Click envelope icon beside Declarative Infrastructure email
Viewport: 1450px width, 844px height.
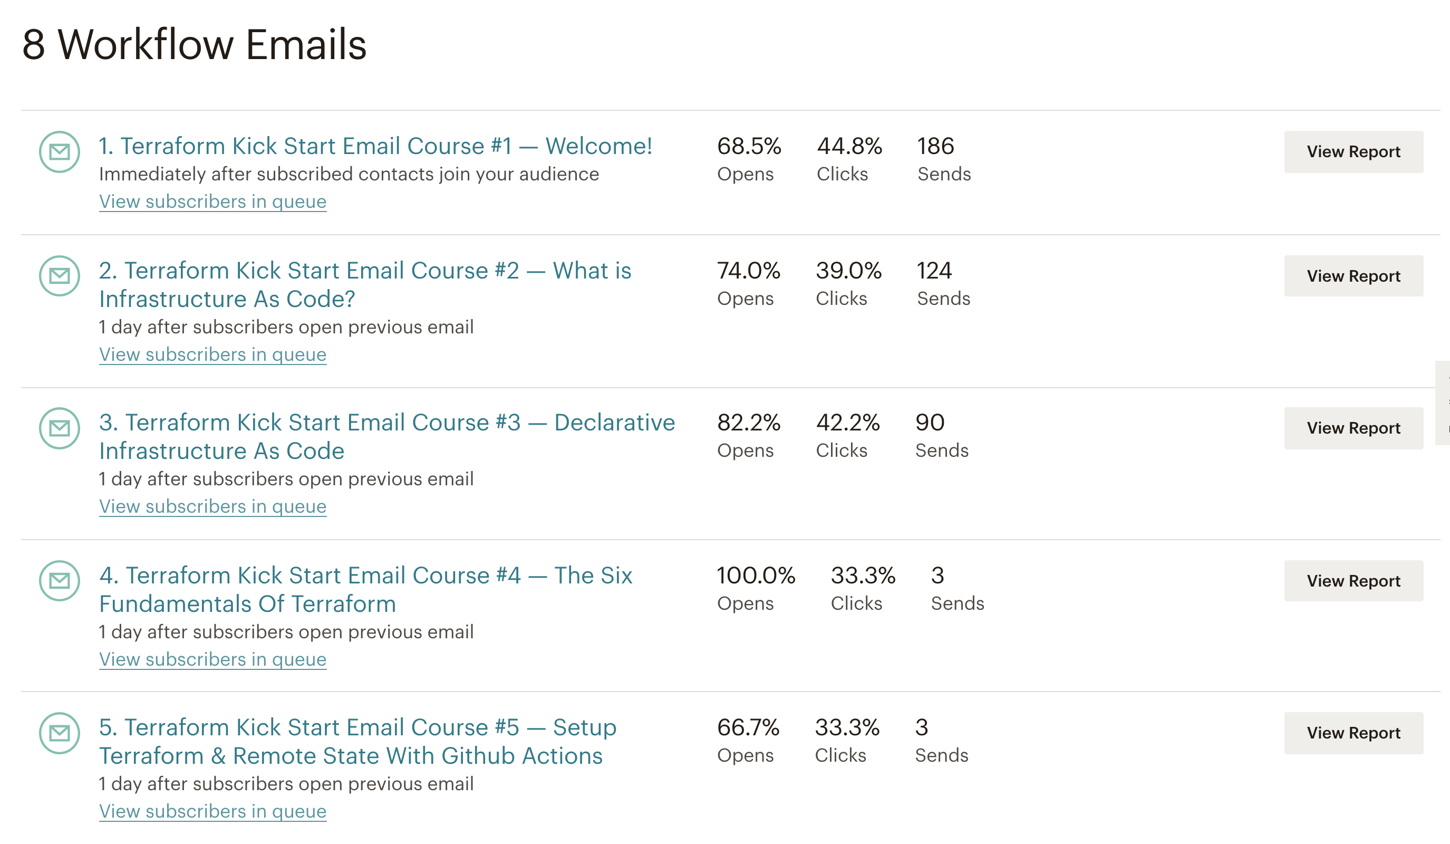point(59,428)
